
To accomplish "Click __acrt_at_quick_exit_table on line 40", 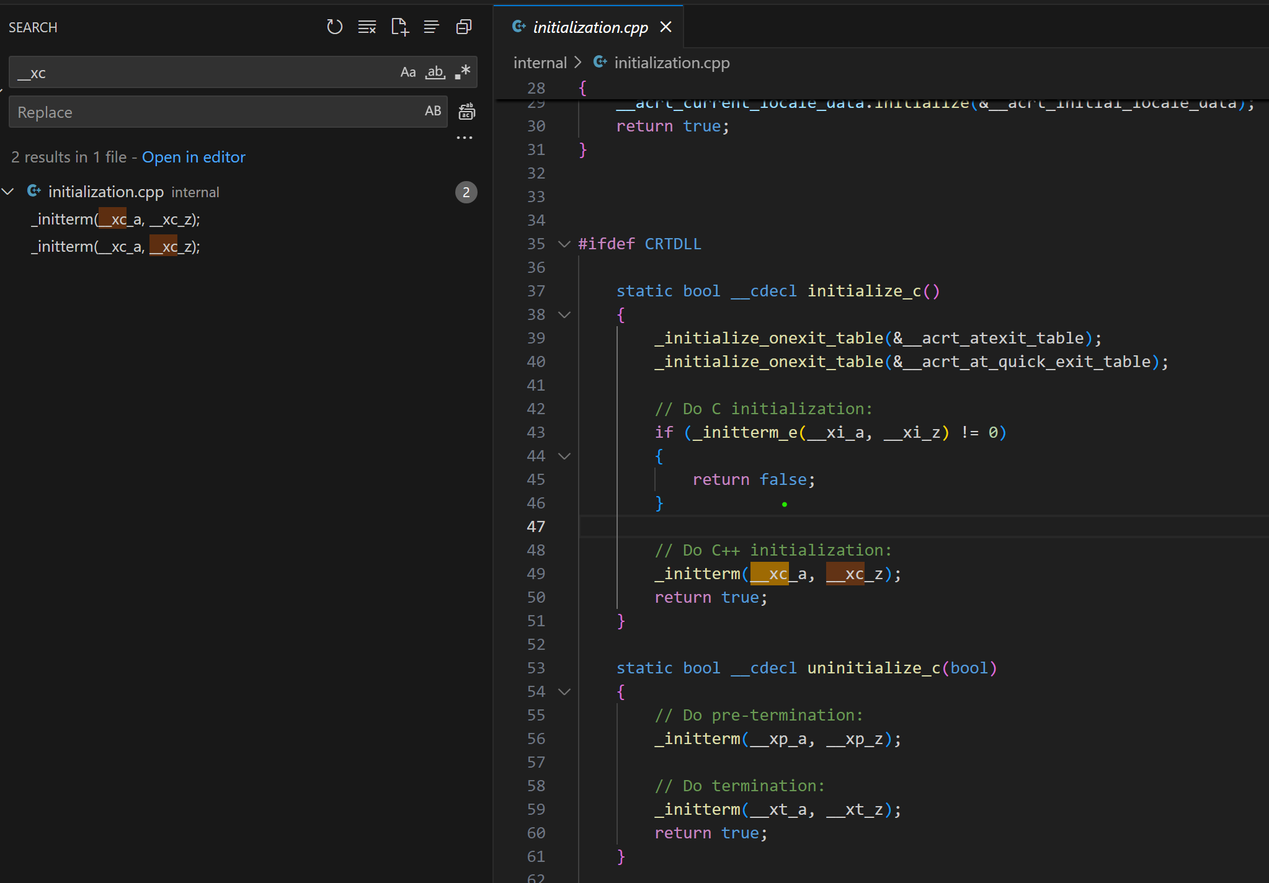I will pos(1027,362).
